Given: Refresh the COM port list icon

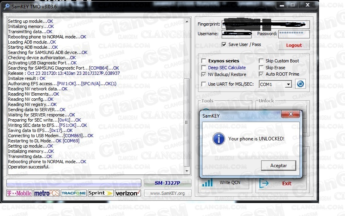Looking at the screenshot, I should pos(300,84).
